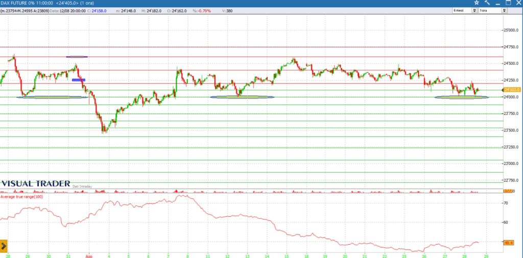Select the orange ATR value label 49.4

509,243
